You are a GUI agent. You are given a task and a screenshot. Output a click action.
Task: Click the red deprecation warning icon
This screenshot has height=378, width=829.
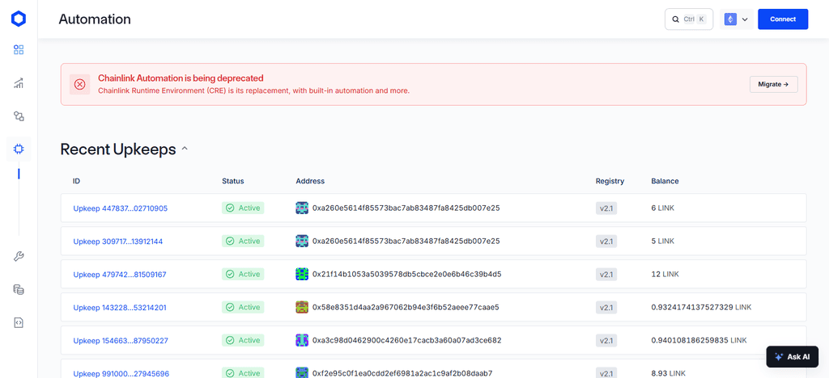tap(79, 84)
